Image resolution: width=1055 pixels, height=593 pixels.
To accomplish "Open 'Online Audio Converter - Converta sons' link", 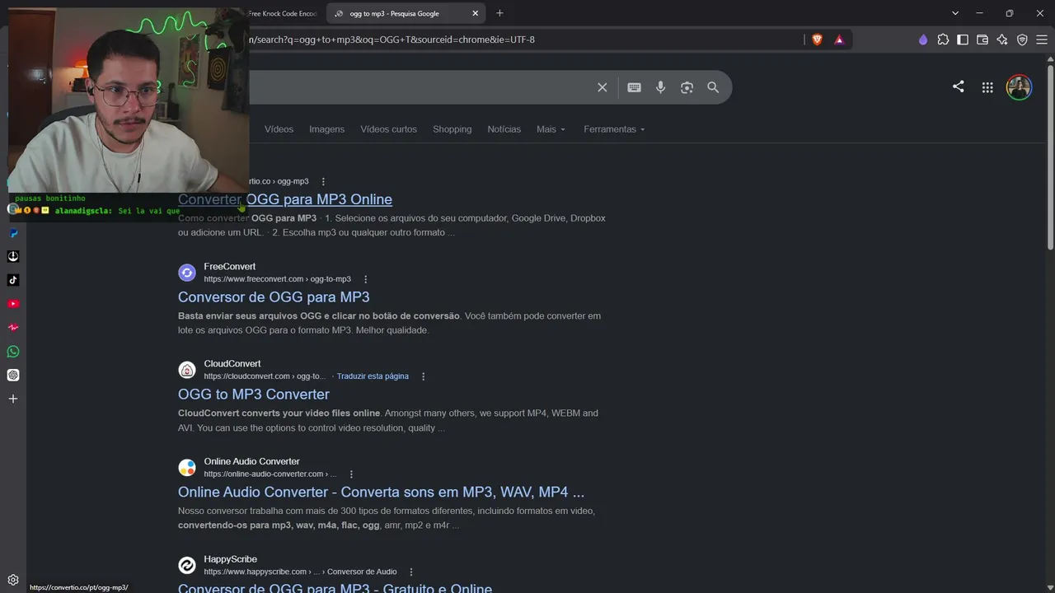I will pyautogui.click(x=381, y=492).
